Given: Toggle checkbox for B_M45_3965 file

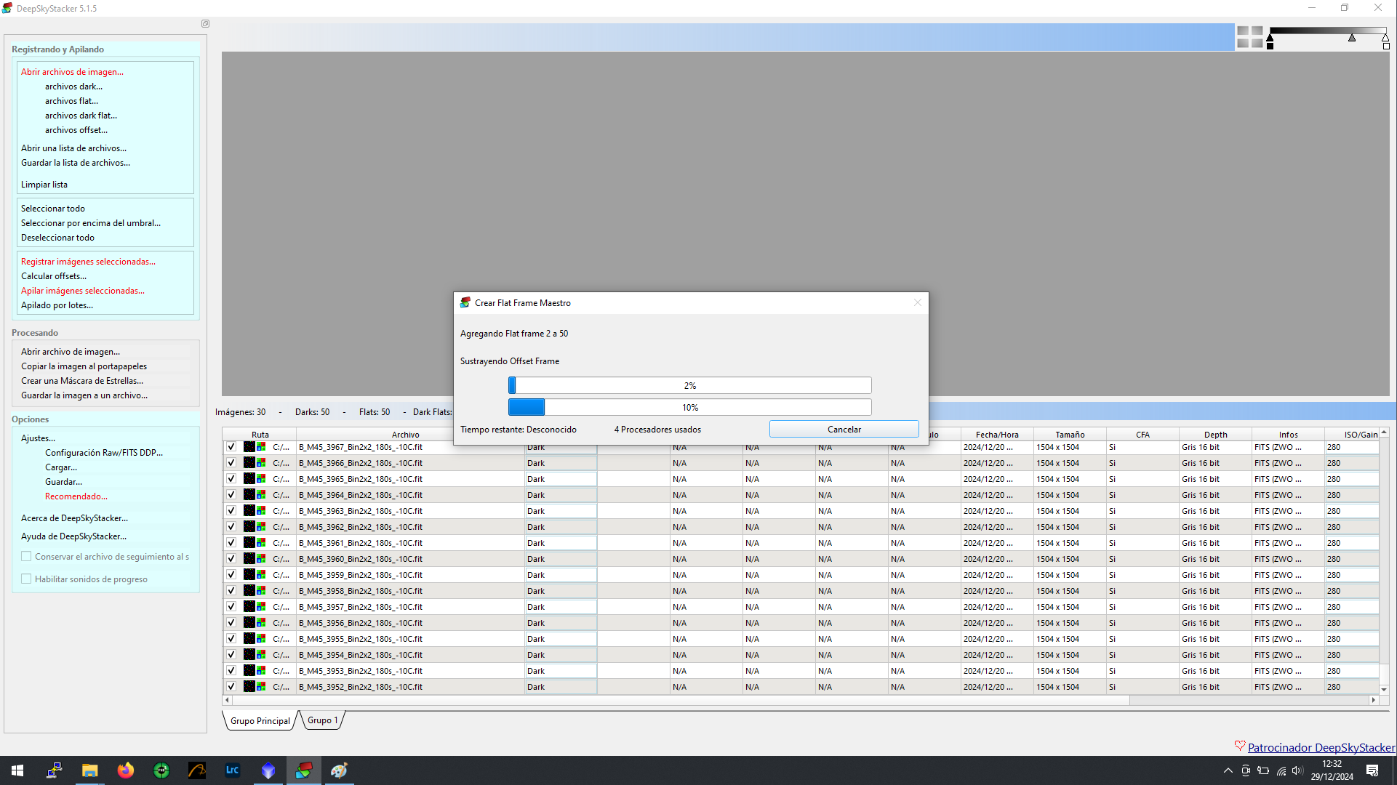Looking at the screenshot, I should (x=231, y=479).
